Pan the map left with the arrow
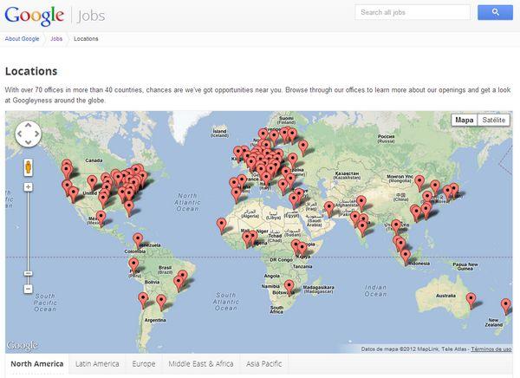Image resolution: width=520 pixels, height=378 pixels. pos(20,134)
